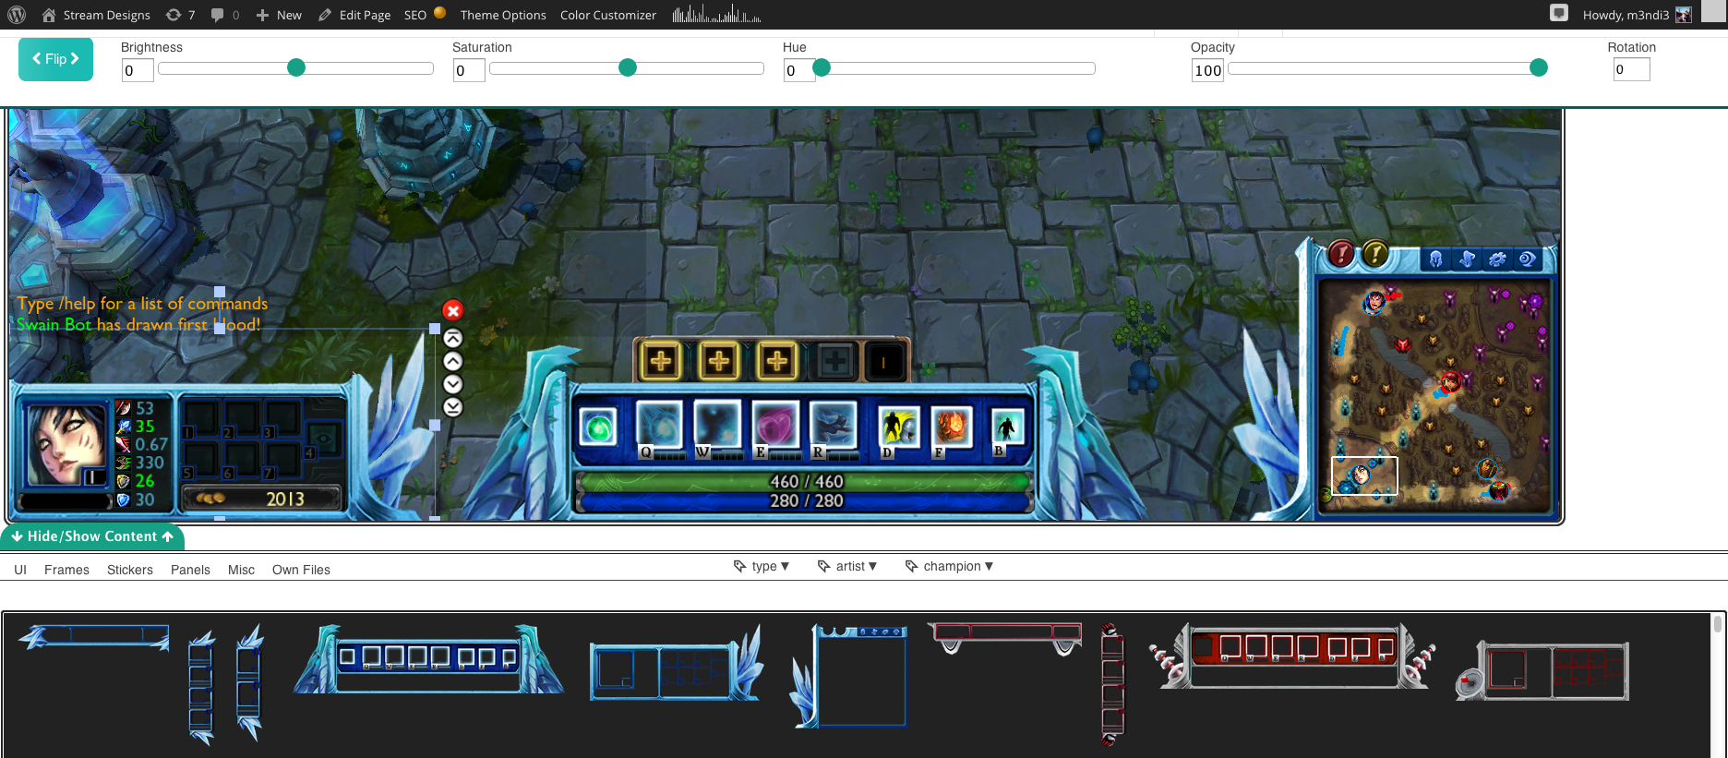Viewport: 1728px width, 758px height.
Task: Click the Opacity value field
Action: [x=1207, y=70]
